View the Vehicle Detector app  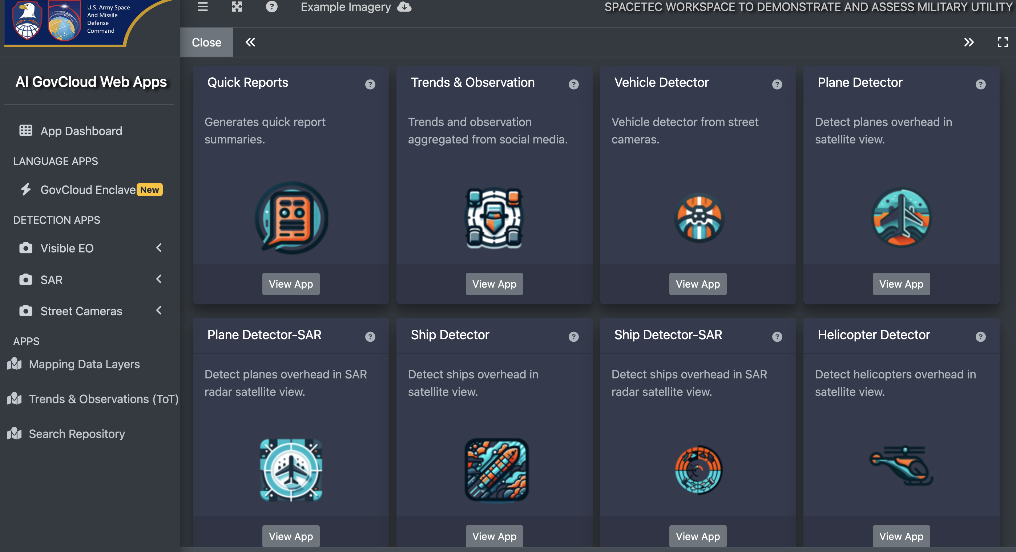click(x=698, y=284)
